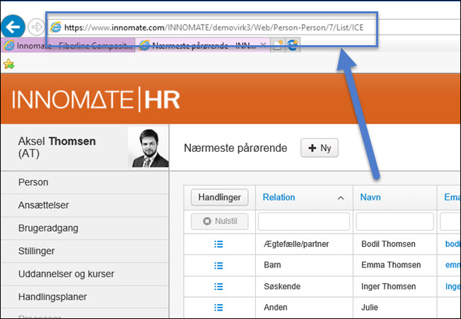Click the Relation filter text field
Viewport: 461px width, 319px height.
click(303, 222)
